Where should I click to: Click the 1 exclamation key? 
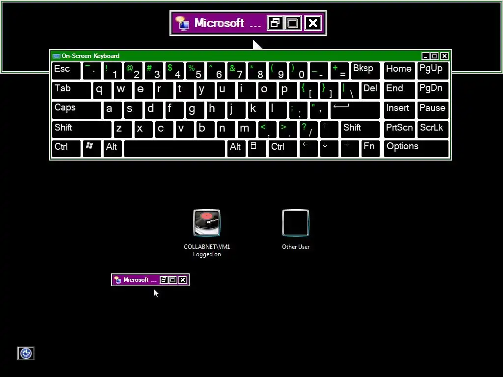tap(112, 71)
